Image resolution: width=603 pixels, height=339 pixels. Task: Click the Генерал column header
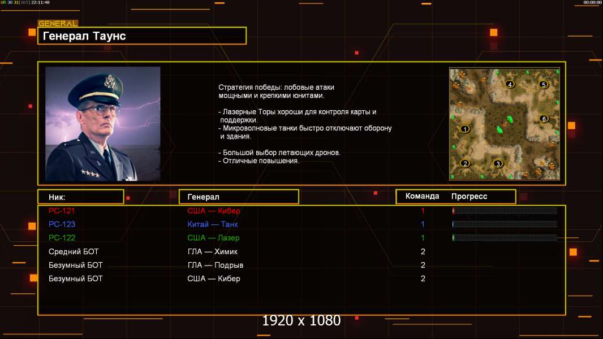(x=239, y=197)
